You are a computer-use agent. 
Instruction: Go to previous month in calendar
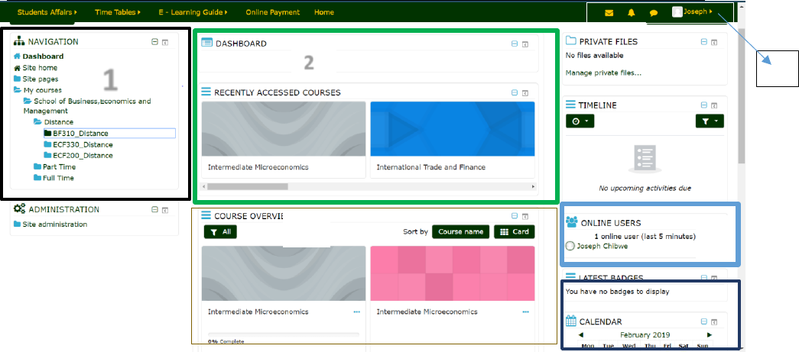pos(581,335)
